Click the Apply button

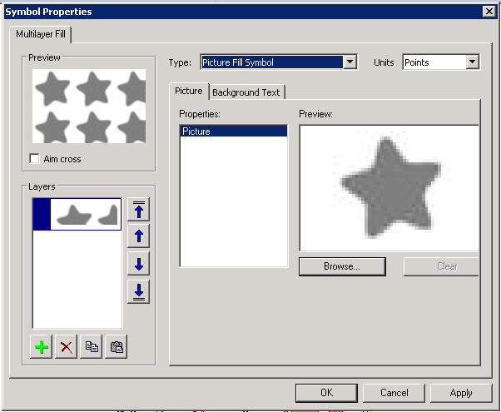(461, 393)
